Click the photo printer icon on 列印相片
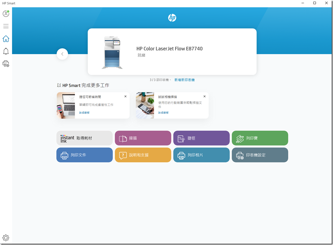333x245 pixels. 181,155
